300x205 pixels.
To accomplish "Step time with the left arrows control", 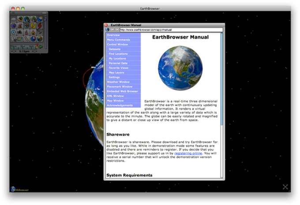I will coord(14,51).
